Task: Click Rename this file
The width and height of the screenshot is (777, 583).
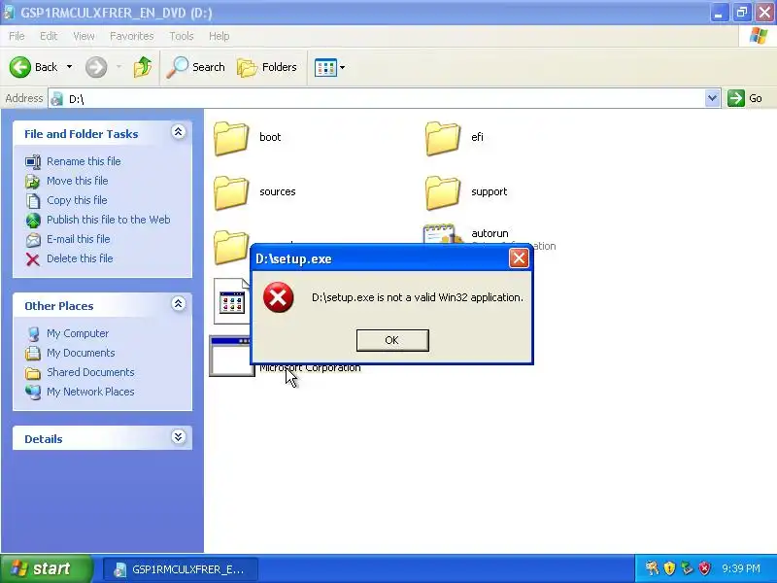Action: coord(84,161)
